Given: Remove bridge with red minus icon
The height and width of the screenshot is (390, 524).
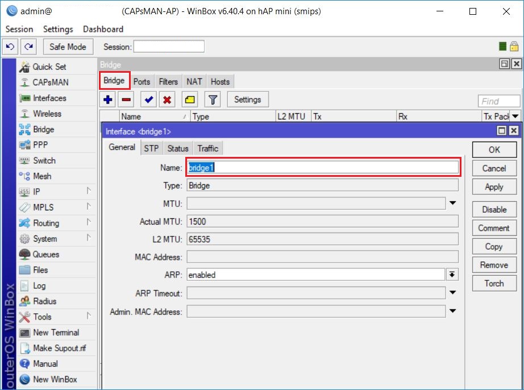Looking at the screenshot, I should (126, 99).
